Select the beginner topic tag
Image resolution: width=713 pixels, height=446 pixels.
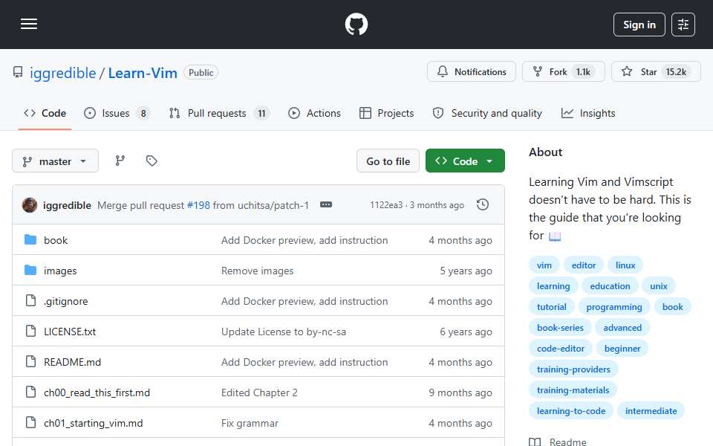(622, 349)
